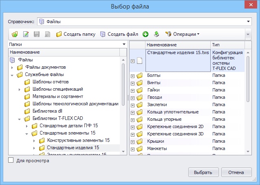Collapse the Библиотеки T-FLEX CAD node
Image resolution: width=260 pixels, height=185 pixels.
(20, 119)
